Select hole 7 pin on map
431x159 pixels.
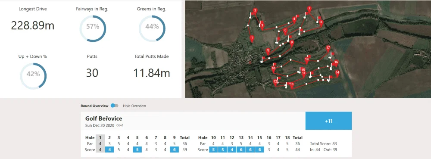pos(309,9)
